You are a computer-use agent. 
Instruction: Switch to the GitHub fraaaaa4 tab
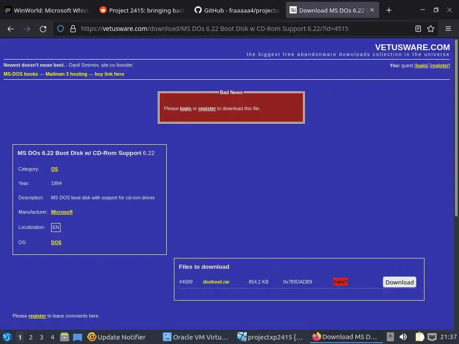(237, 10)
